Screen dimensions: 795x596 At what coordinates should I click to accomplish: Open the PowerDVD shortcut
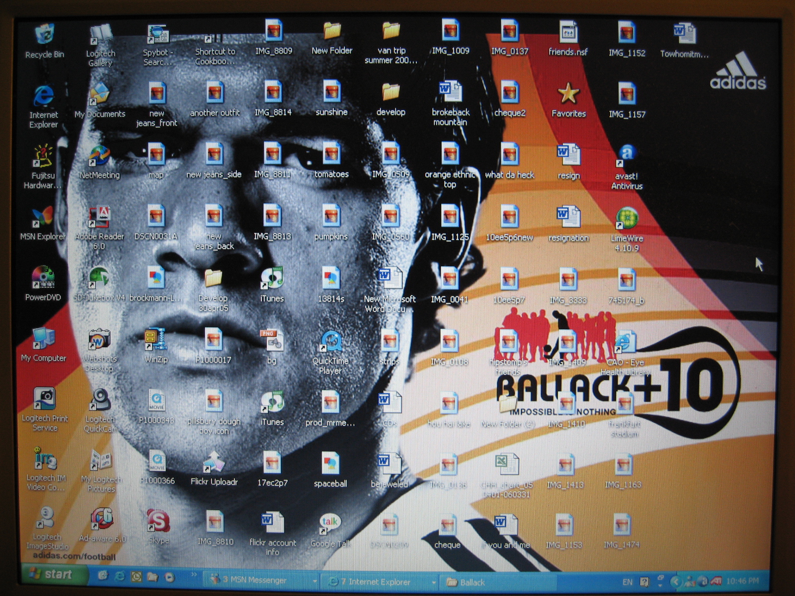point(43,277)
